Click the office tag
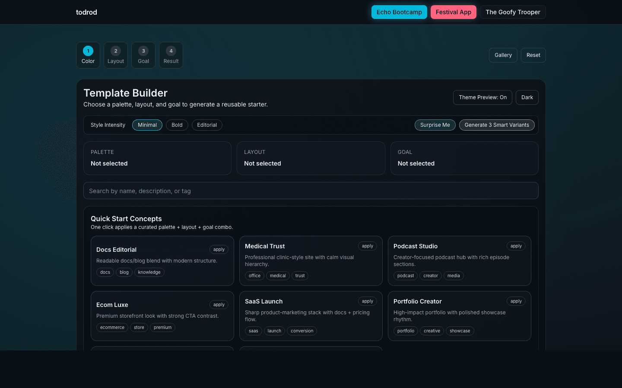This screenshot has width=622, height=388. [254, 276]
